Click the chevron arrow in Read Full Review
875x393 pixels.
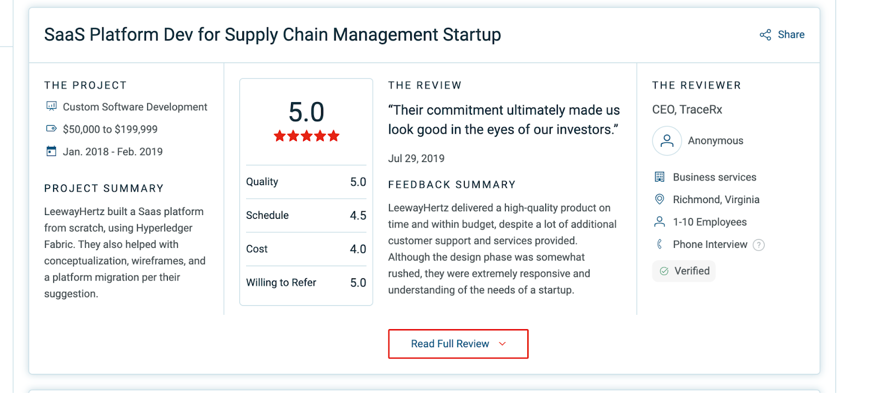coord(503,344)
